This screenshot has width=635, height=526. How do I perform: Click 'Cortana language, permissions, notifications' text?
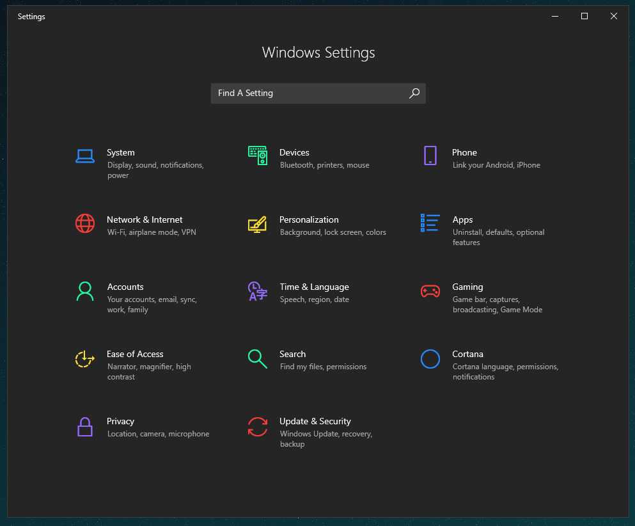505,372
